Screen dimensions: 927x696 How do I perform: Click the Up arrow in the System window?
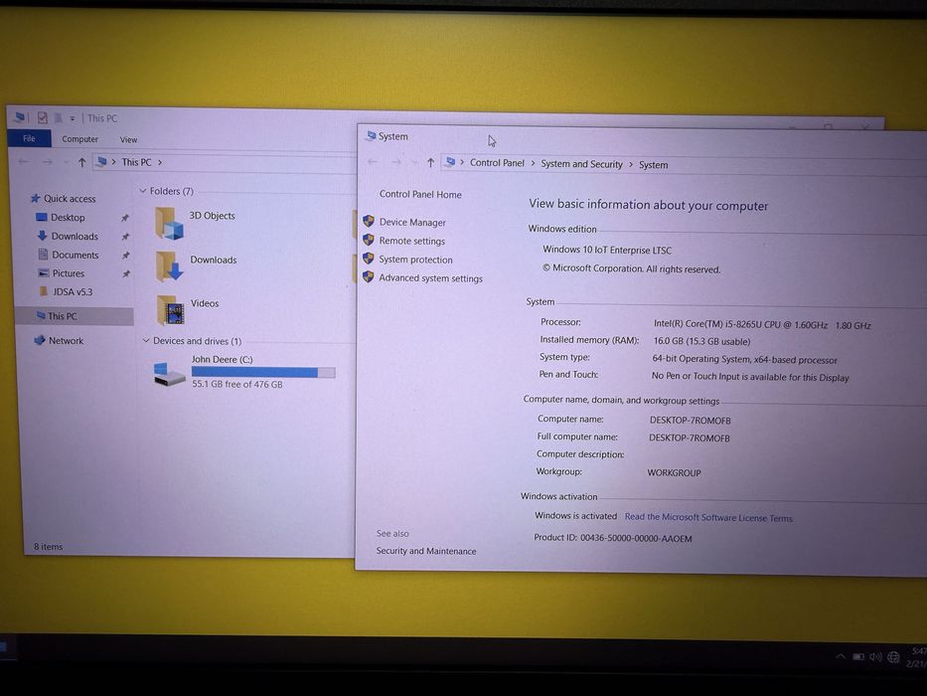[x=430, y=163]
